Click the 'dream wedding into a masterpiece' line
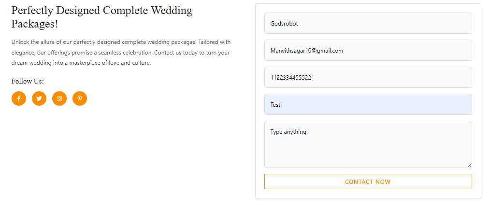This screenshot has height=210, width=490. click(x=81, y=63)
